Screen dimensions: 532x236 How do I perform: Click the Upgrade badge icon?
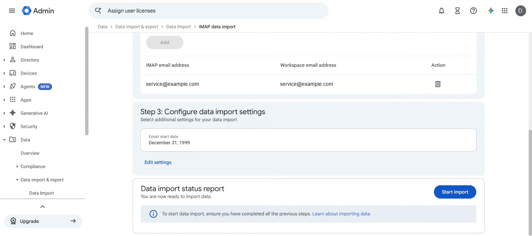(x=13, y=221)
